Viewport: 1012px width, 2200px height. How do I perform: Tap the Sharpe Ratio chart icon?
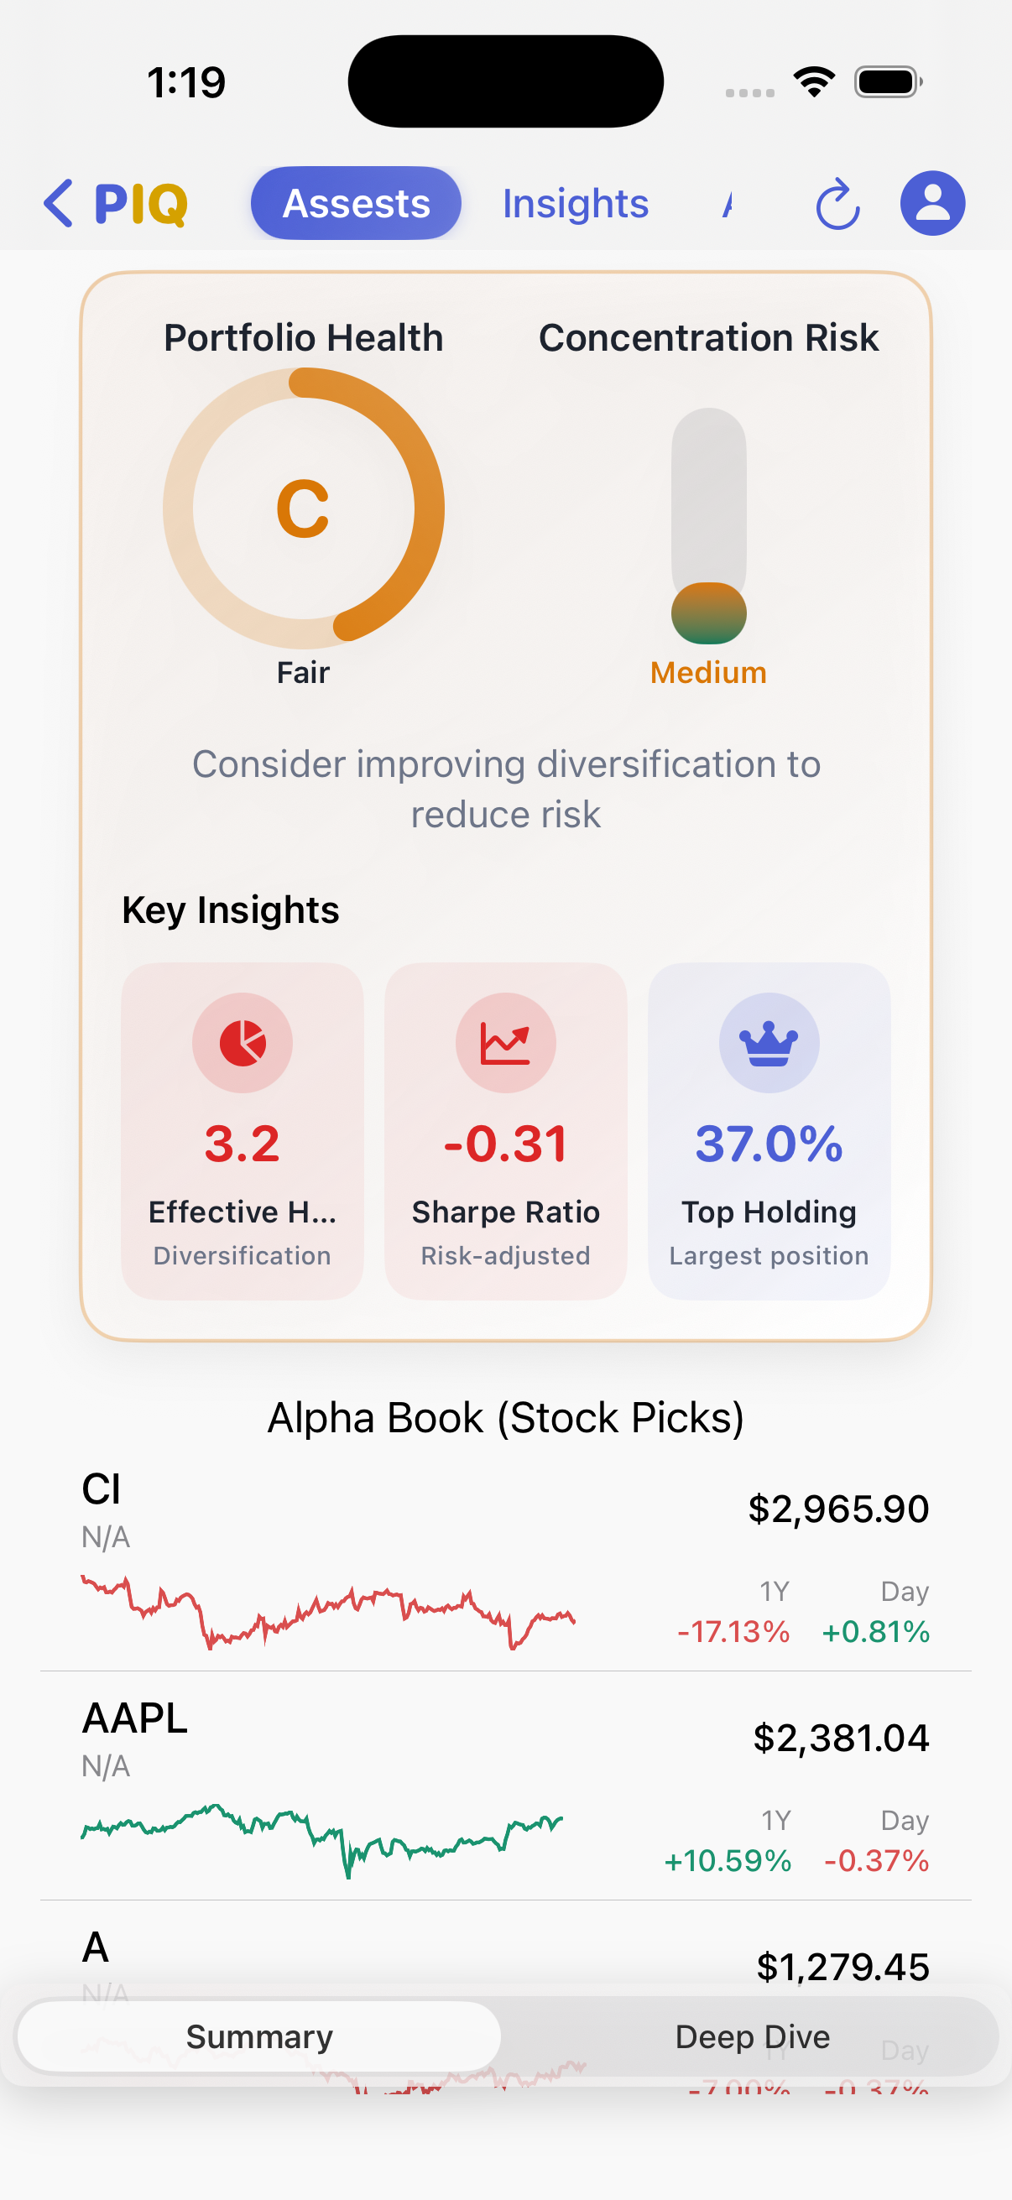(x=505, y=1043)
